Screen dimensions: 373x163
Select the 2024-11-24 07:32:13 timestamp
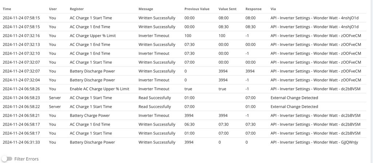tap(21, 44)
